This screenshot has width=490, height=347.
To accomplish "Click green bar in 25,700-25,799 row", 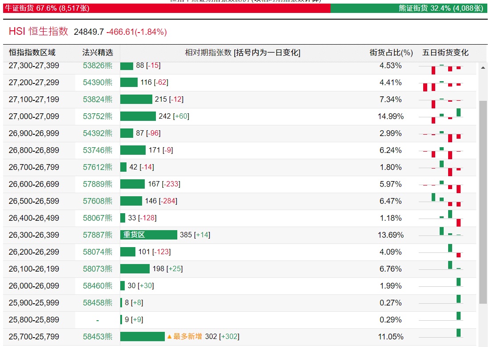I will coord(143,336).
